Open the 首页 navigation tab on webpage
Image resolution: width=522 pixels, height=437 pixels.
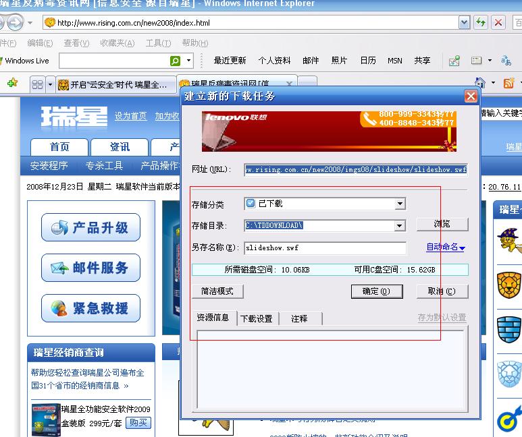click(x=59, y=146)
